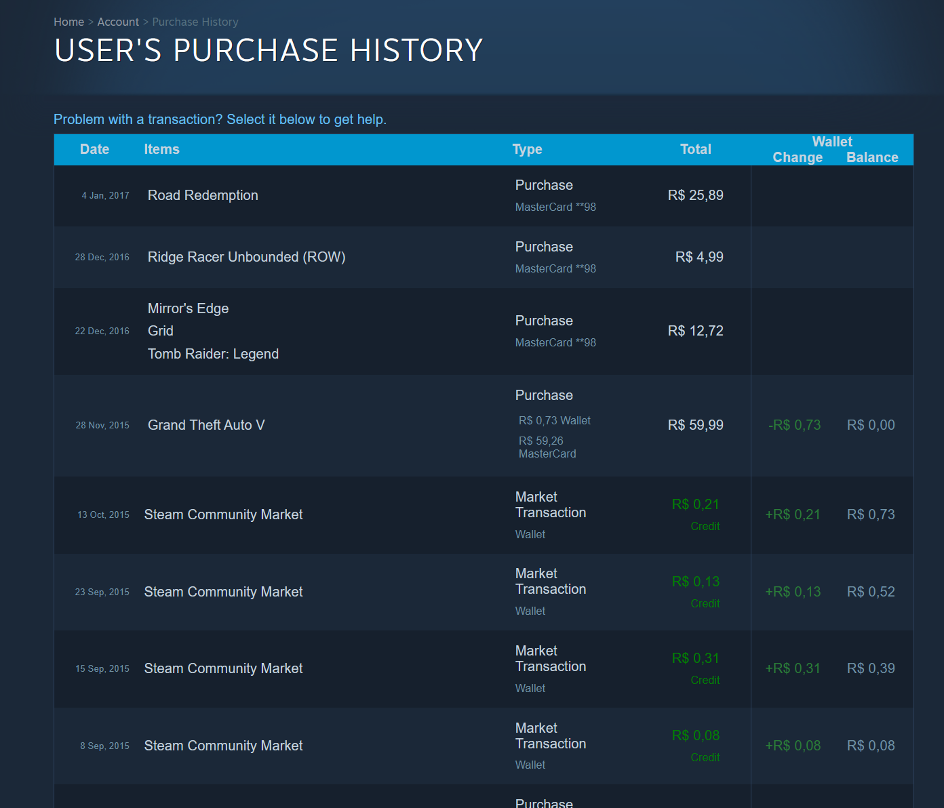Click the R$ 0,21 total amount above Credit
The height and width of the screenshot is (808, 944).
click(x=695, y=504)
